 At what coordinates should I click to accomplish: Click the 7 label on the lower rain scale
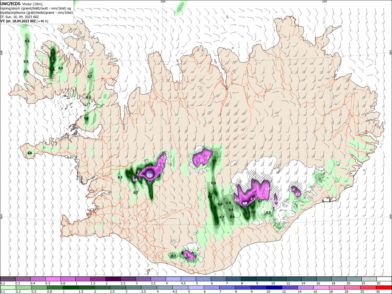pos(220,292)
